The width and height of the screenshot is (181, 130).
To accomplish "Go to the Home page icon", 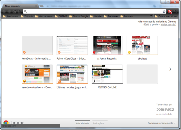I will pos(20,12).
